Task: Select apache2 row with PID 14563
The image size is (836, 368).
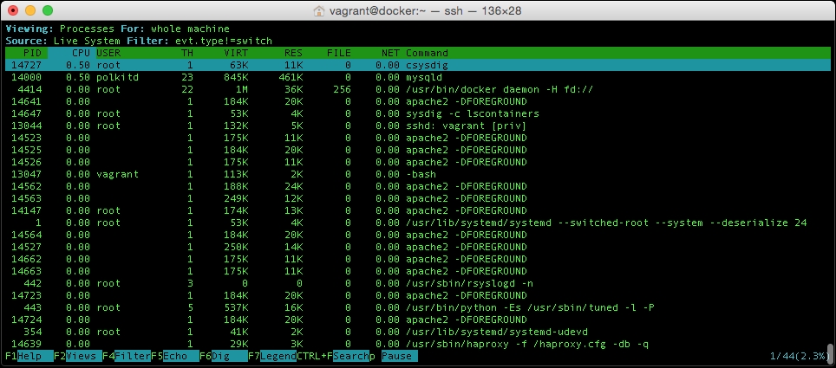Action: (x=418, y=198)
